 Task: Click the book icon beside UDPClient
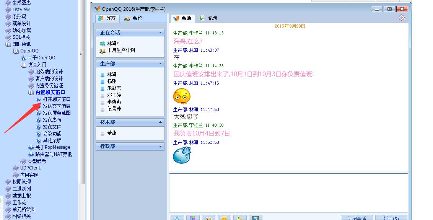[16, 168]
